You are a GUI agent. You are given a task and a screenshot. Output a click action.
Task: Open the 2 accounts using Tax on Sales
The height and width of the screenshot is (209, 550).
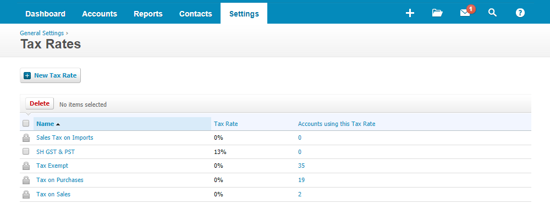[300, 194]
